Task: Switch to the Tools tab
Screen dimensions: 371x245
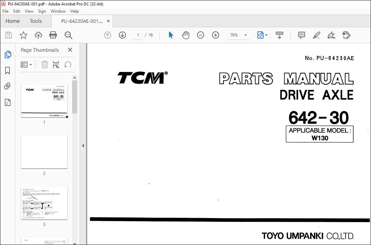Action: 36,21
